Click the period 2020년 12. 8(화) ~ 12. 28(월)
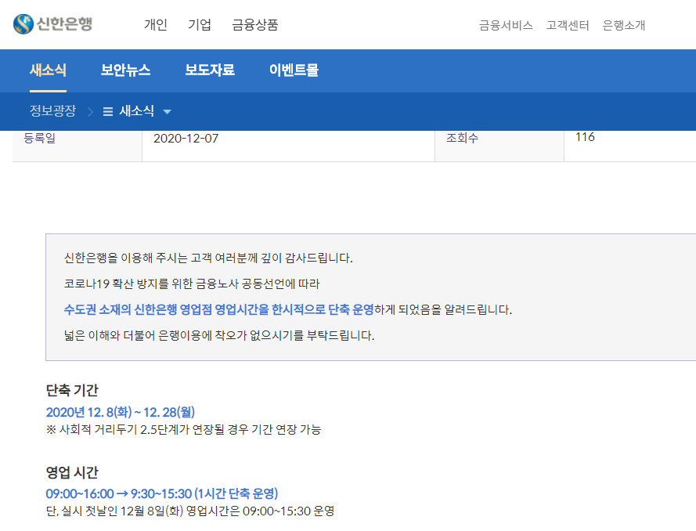696x531 pixels. click(x=121, y=412)
